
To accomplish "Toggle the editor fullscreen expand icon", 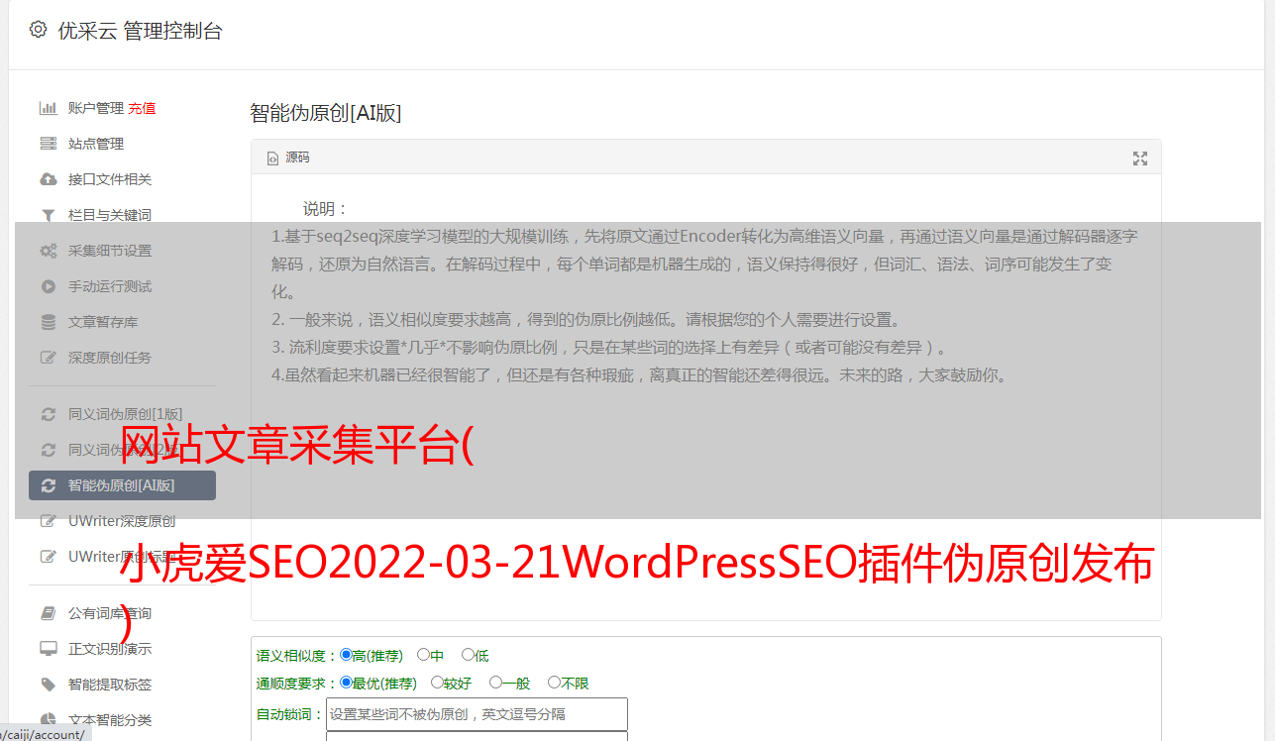I will pyautogui.click(x=1140, y=159).
